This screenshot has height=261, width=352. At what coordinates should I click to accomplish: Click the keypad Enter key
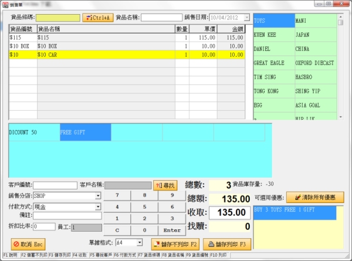tap(172, 231)
